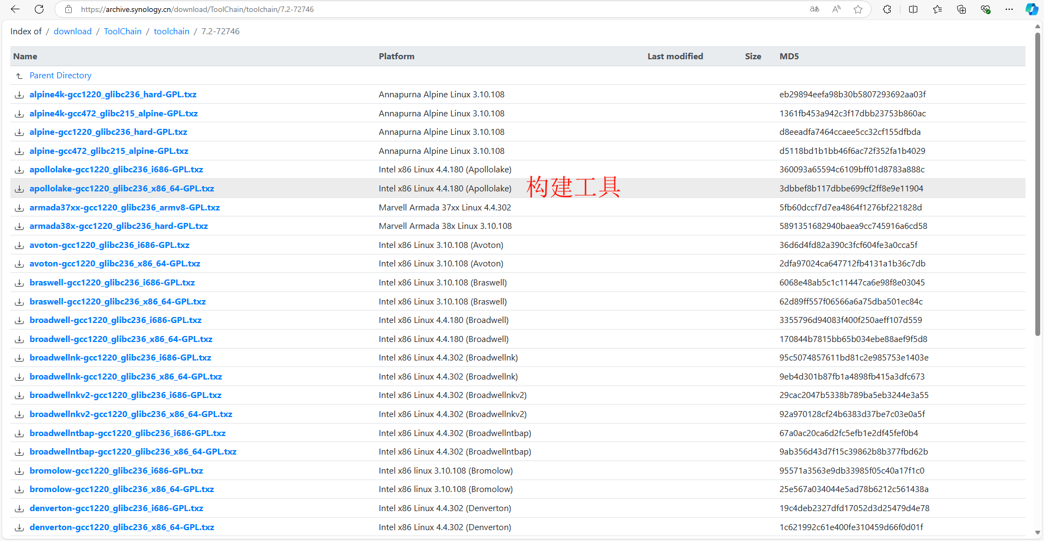Viewport: 1044px width, 541px height.
Task: Reload the page with the refresh icon
Action: coord(39,9)
